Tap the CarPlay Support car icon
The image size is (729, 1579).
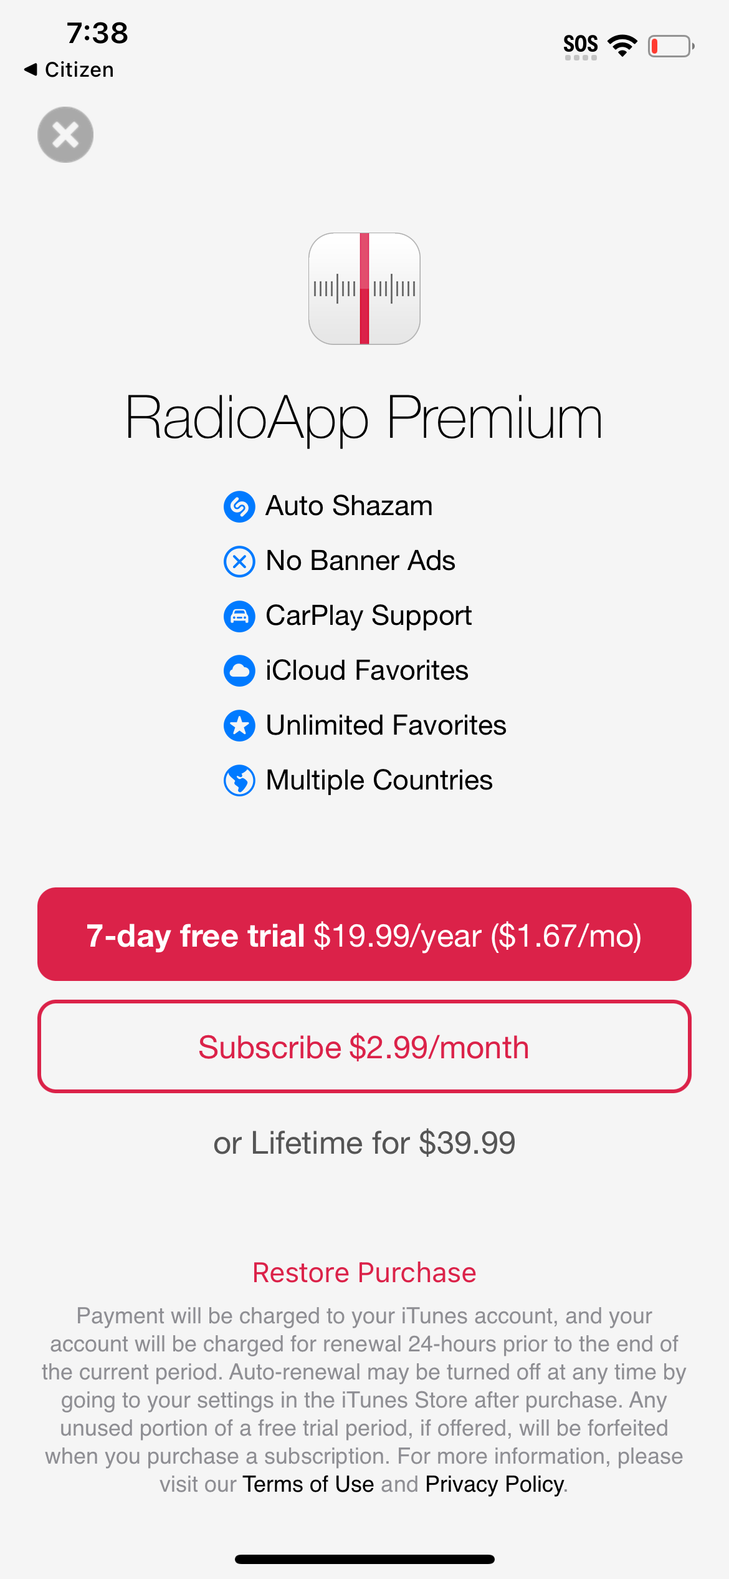(239, 616)
